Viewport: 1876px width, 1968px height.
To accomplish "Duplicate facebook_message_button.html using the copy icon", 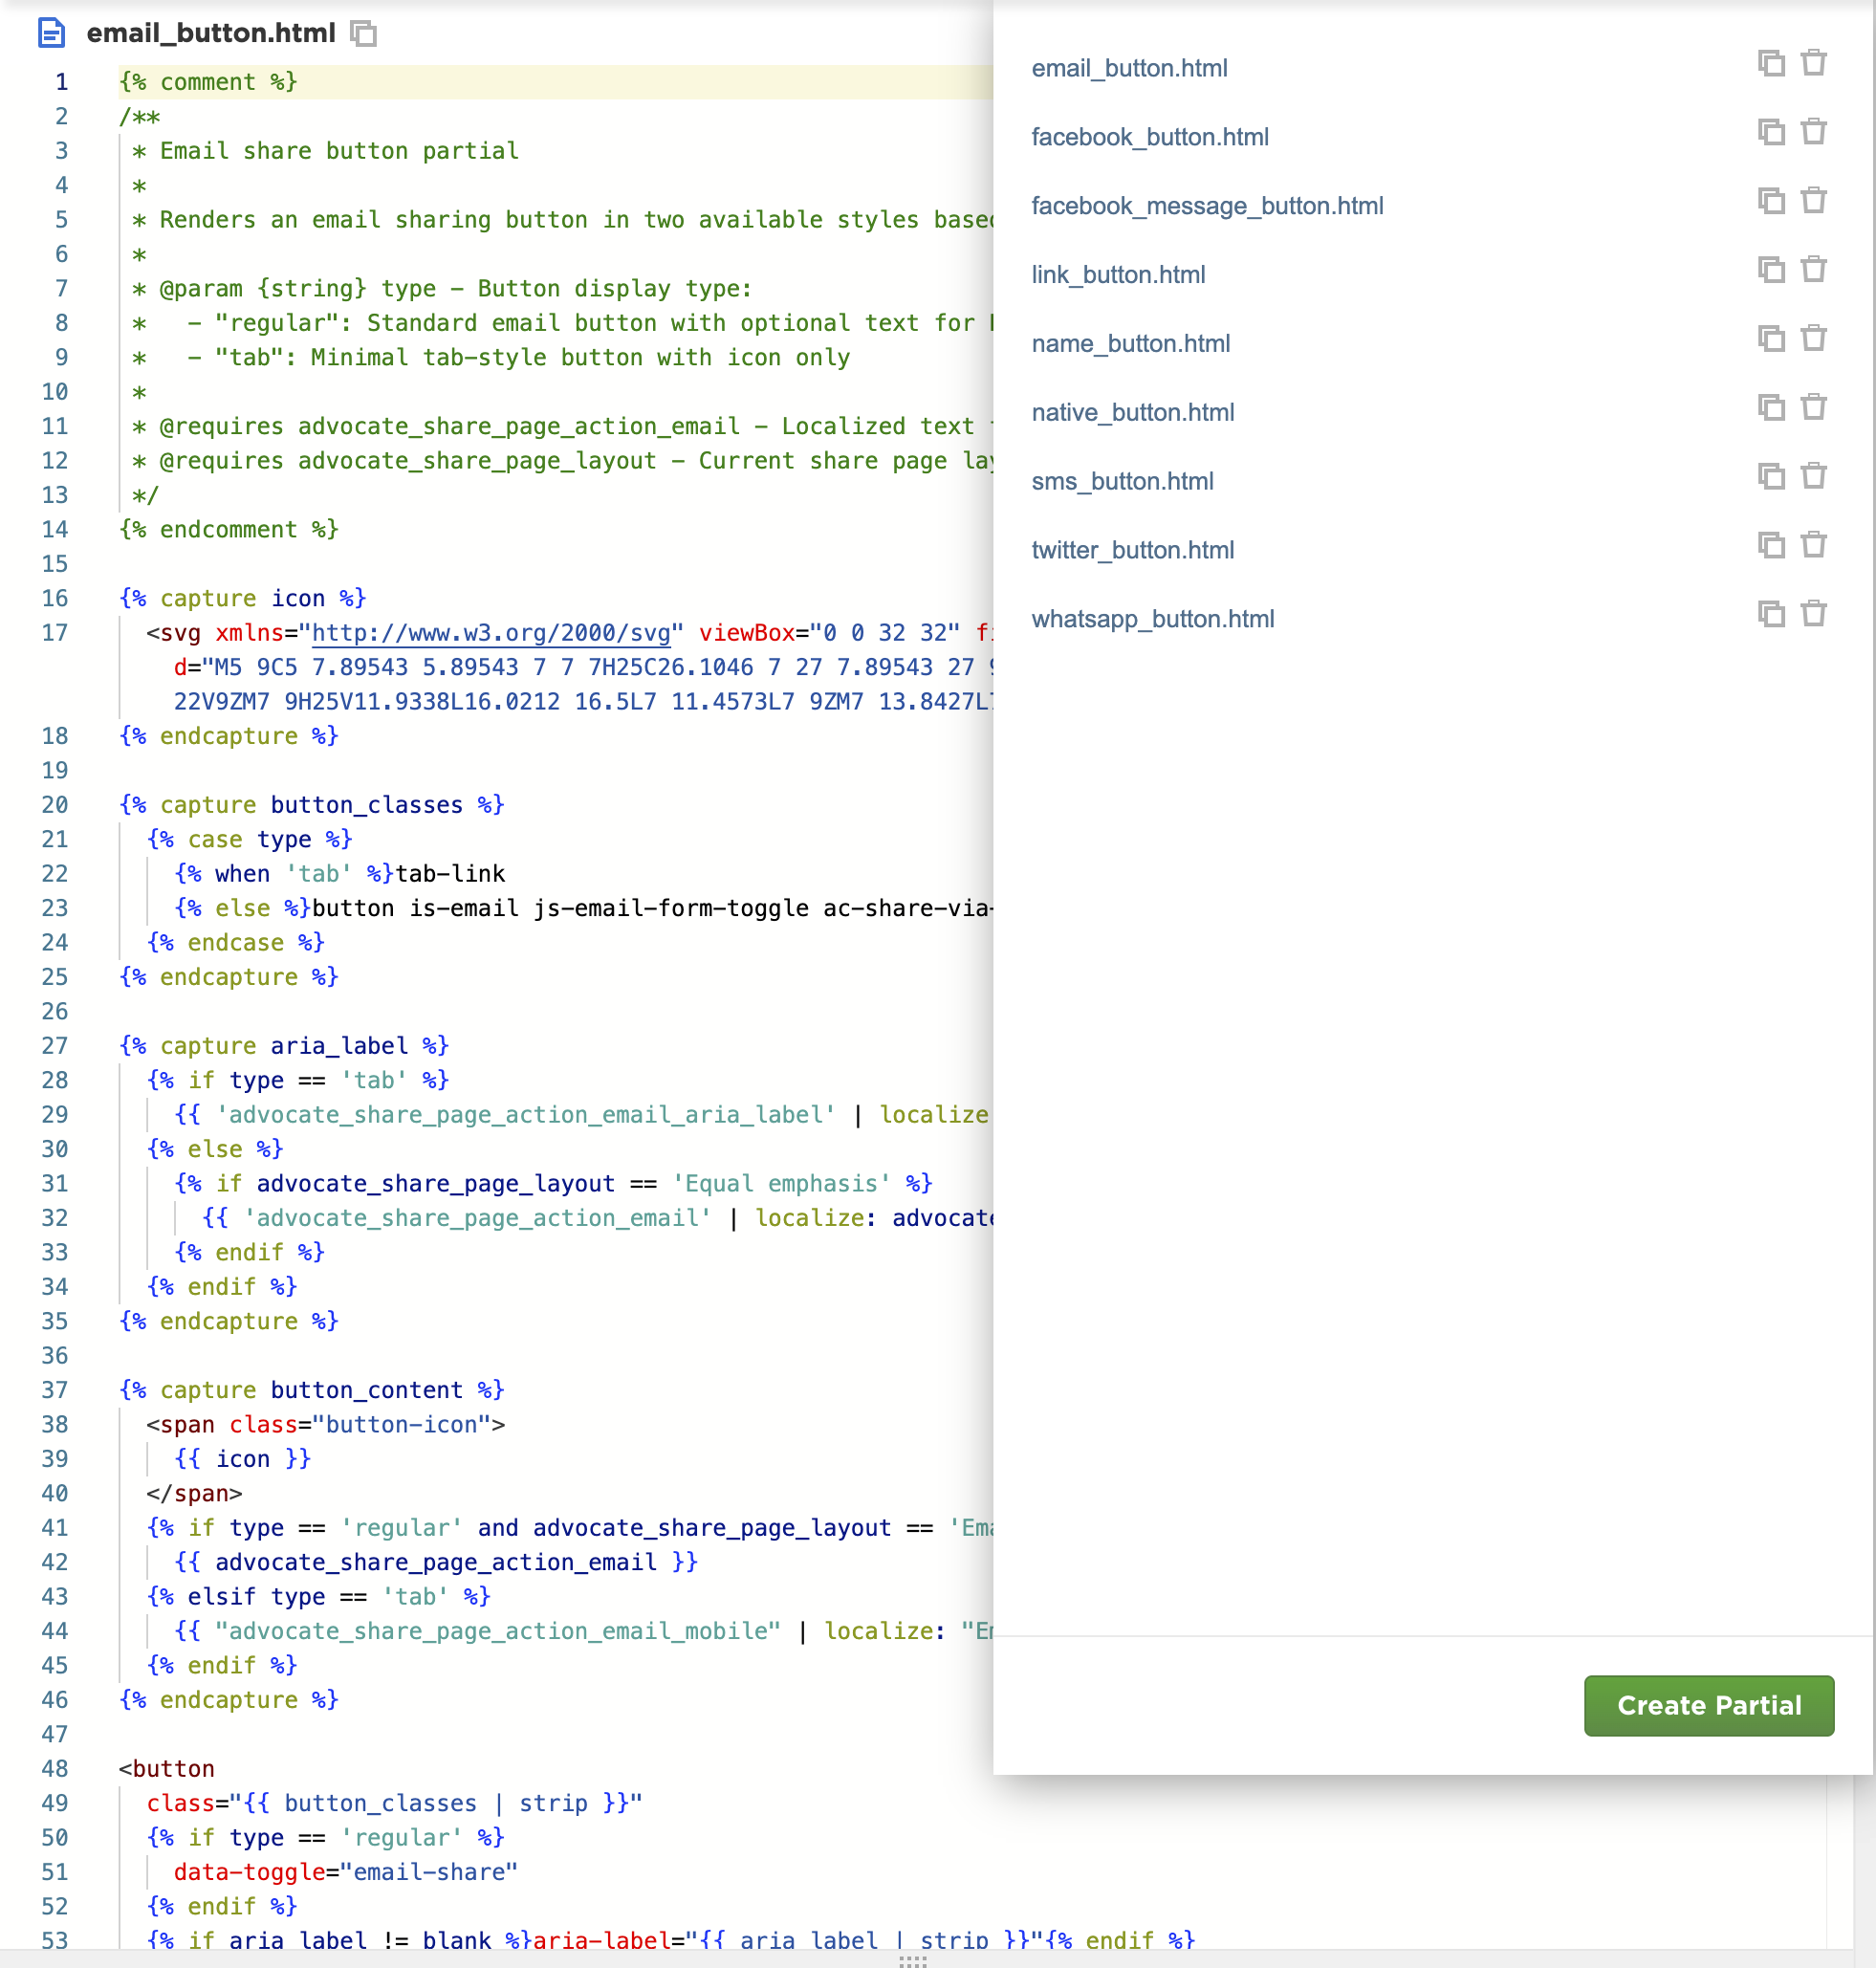I will coord(1771,201).
